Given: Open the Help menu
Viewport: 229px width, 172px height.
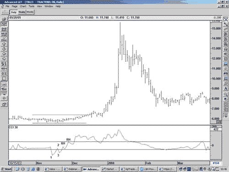Looking at the screenshot, I should (x=58, y=6).
